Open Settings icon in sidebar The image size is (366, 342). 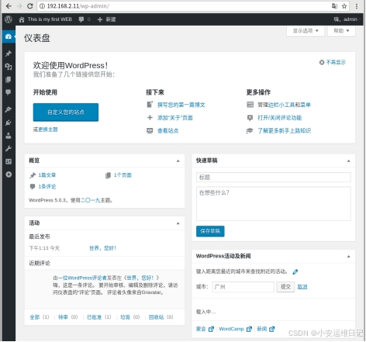(x=9, y=161)
